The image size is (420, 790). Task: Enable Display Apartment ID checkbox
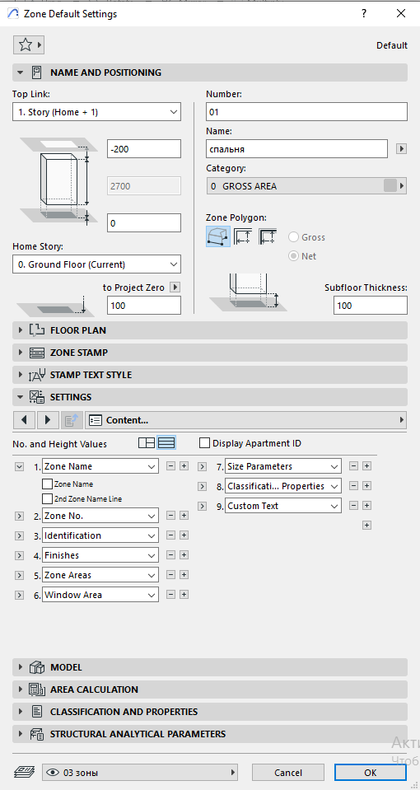pyautogui.click(x=204, y=443)
